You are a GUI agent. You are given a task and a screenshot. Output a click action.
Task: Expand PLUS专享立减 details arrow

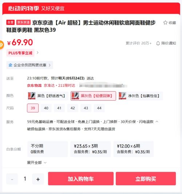point(37,53)
